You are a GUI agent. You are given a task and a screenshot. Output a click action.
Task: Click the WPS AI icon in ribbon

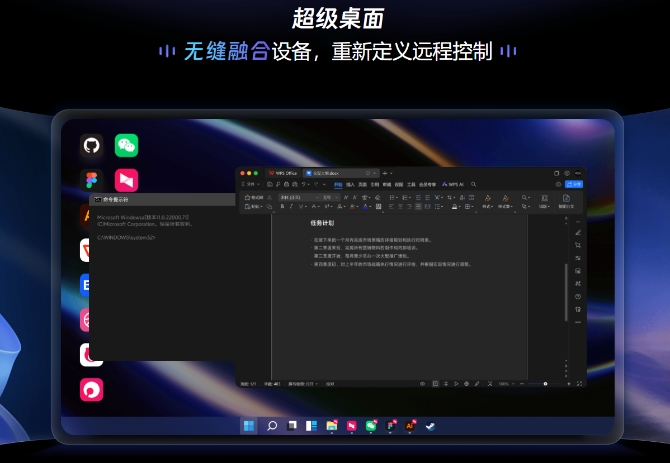[453, 184]
